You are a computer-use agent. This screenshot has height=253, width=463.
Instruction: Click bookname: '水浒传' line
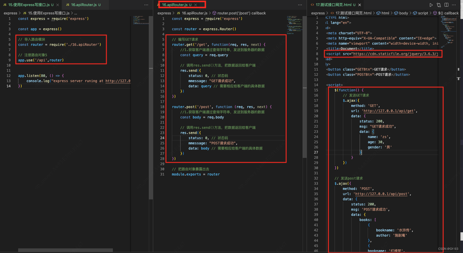[395, 230]
